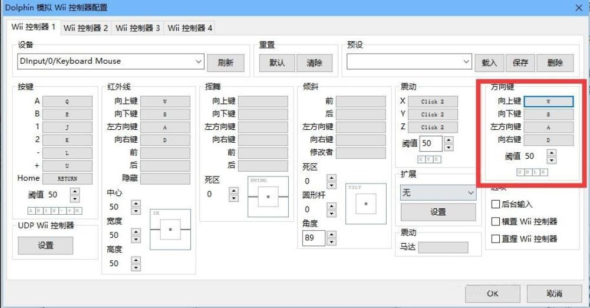
Task: Switch to the Wii 控制器 2 tab
Action: (x=86, y=28)
